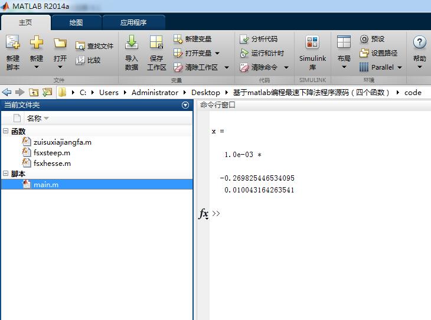Image resolution: width=431 pixels, height=320 pixels.
Task: Click Clear Commands (清除命令) icon
Action: [244, 67]
